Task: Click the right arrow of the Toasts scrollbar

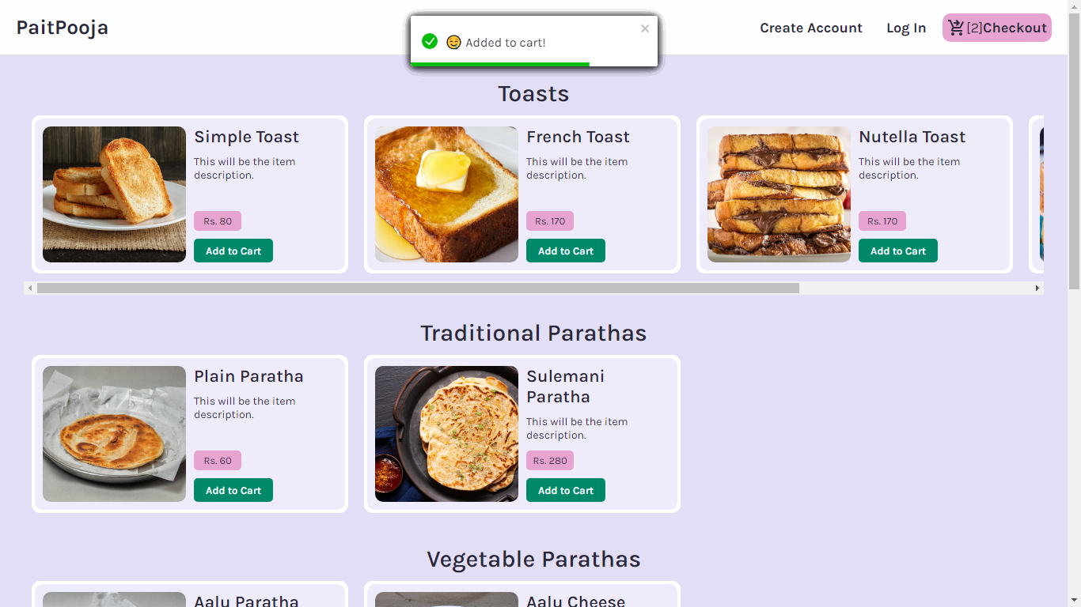Action: click(x=1037, y=288)
